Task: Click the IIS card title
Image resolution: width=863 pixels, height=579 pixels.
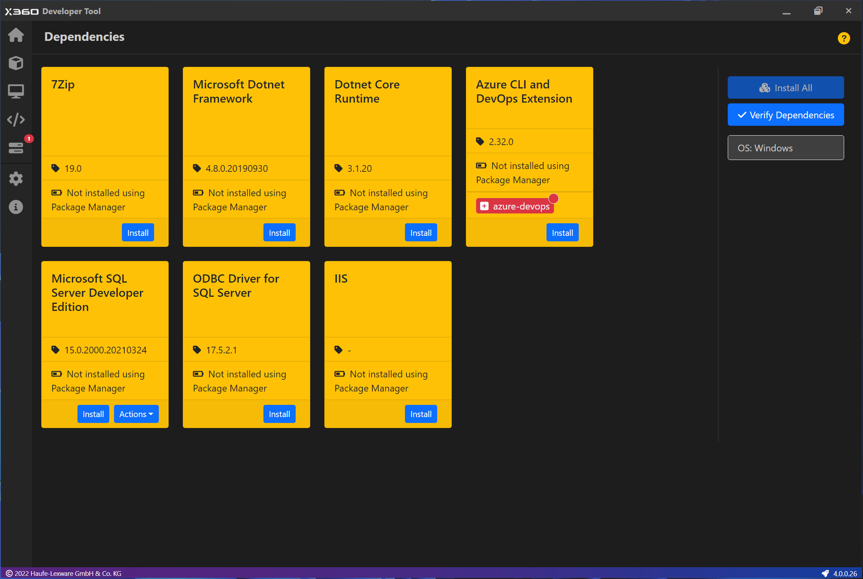Action: point(341,279)
